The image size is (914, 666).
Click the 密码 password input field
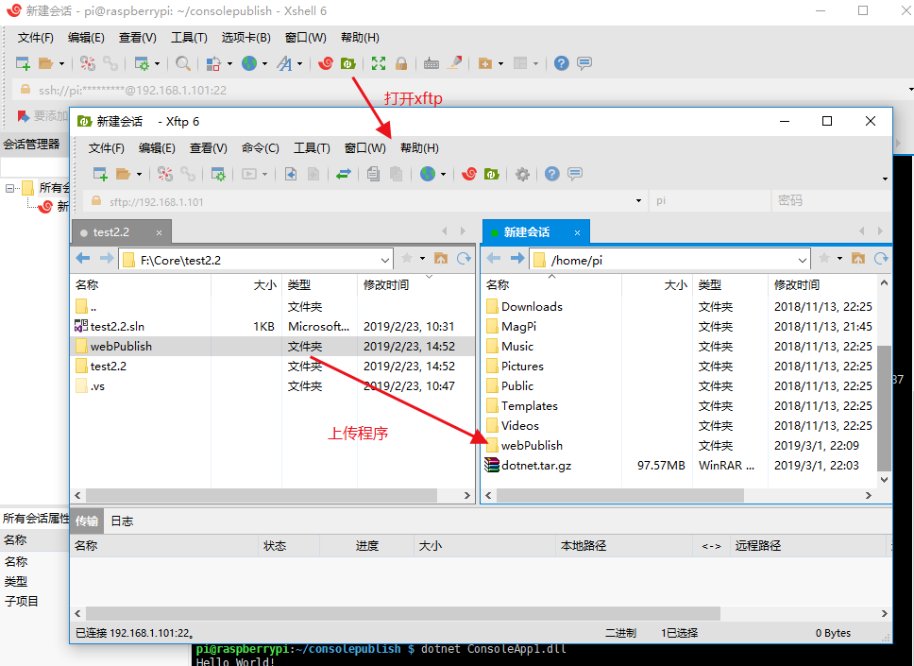point(830,200)
